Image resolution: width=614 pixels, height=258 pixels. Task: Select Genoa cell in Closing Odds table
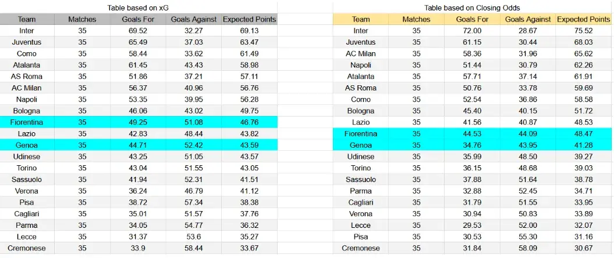click(x=361, y=145)
